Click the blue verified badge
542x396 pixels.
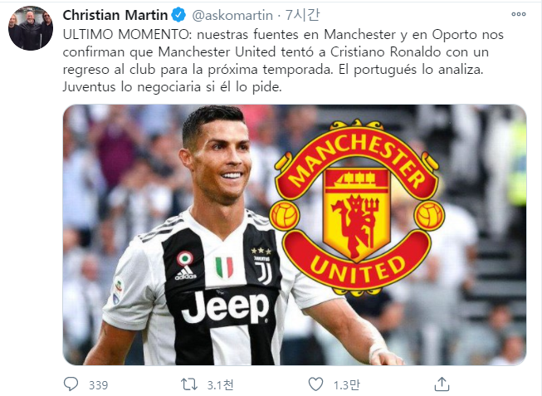[x=178, y=15]
